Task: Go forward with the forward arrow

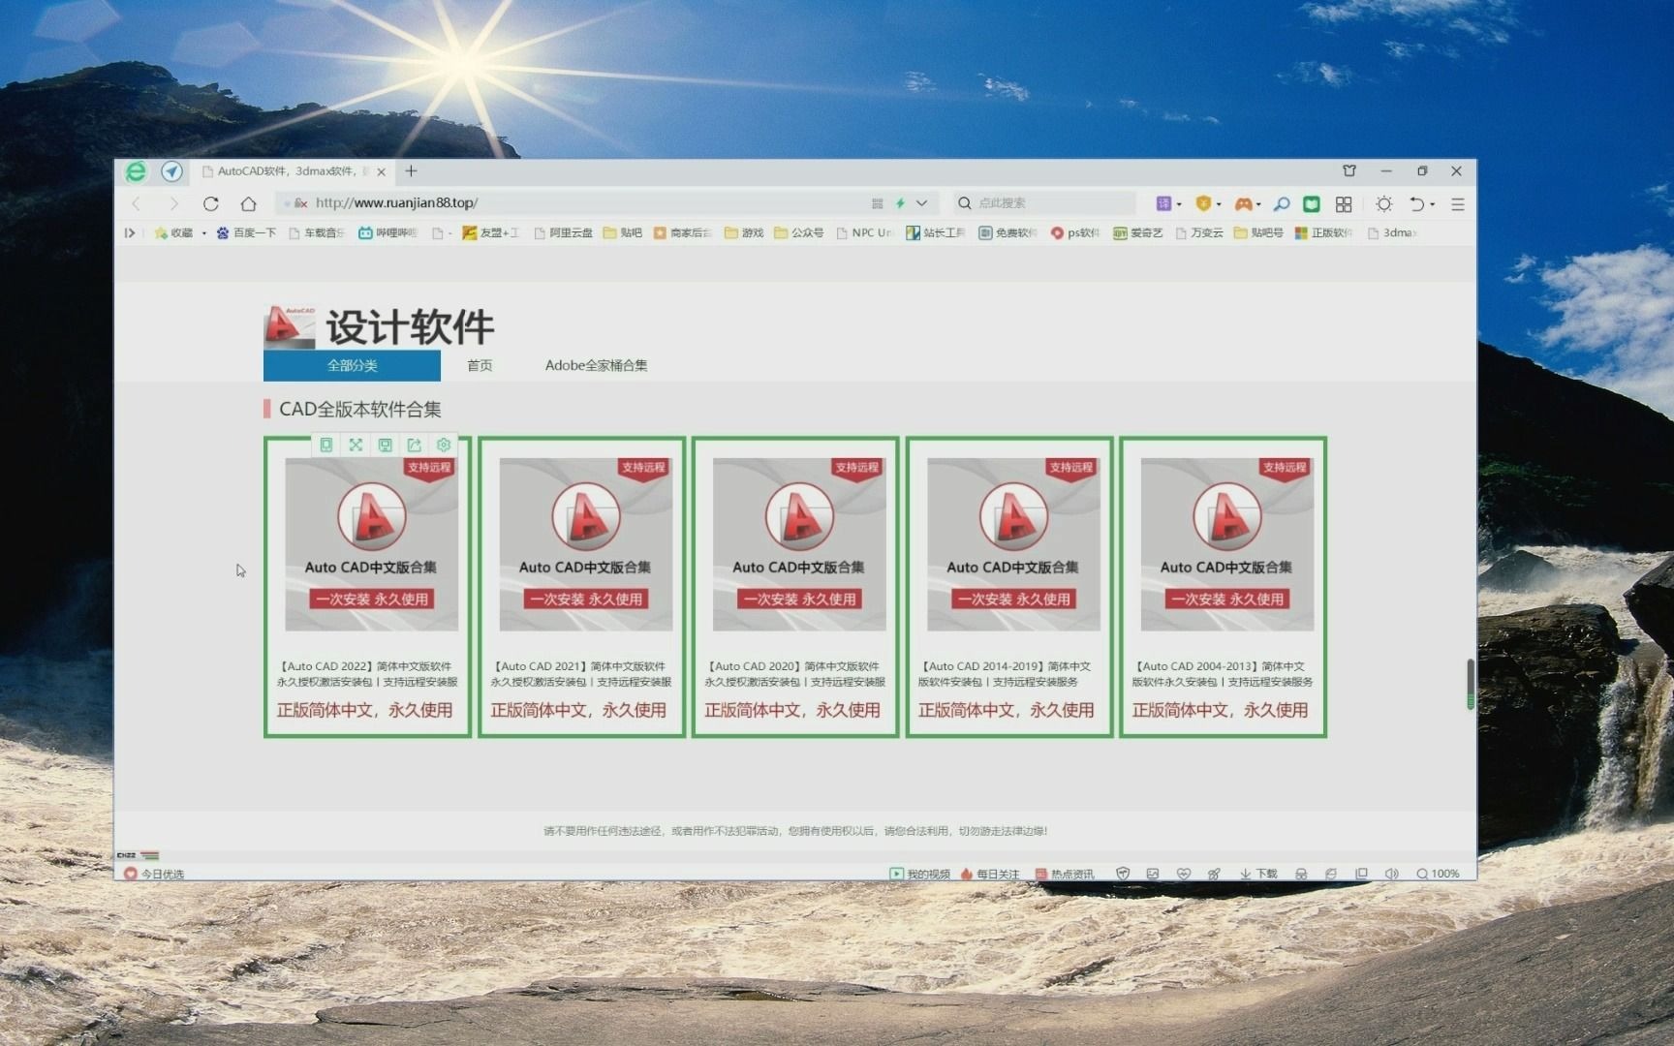Action: click(x=173, y=203)
